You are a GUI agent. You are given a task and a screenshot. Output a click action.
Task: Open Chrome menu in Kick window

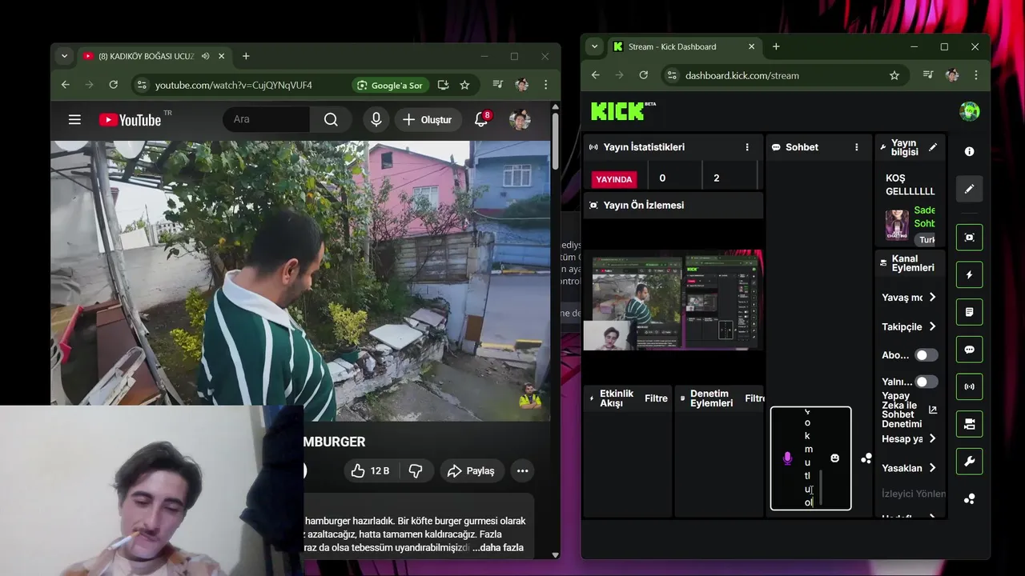tap(975, 75)
